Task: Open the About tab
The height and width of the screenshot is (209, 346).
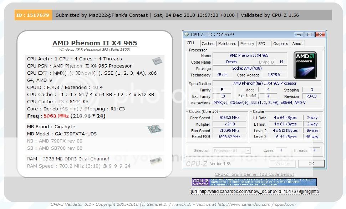Action: 297,44
